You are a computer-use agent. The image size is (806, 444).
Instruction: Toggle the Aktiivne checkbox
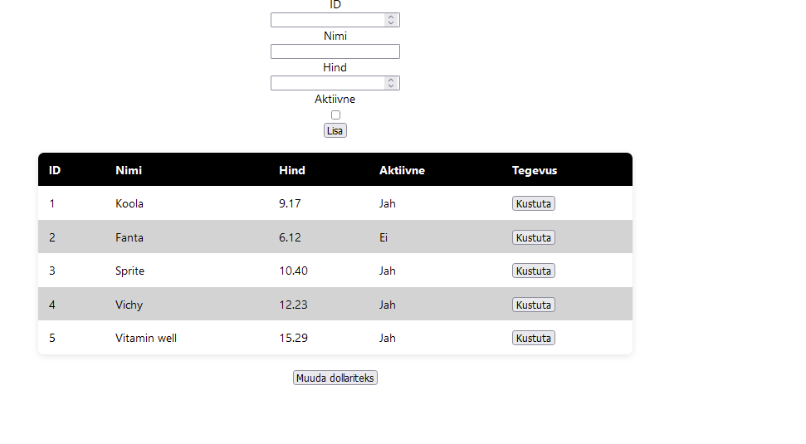[335, 115]
